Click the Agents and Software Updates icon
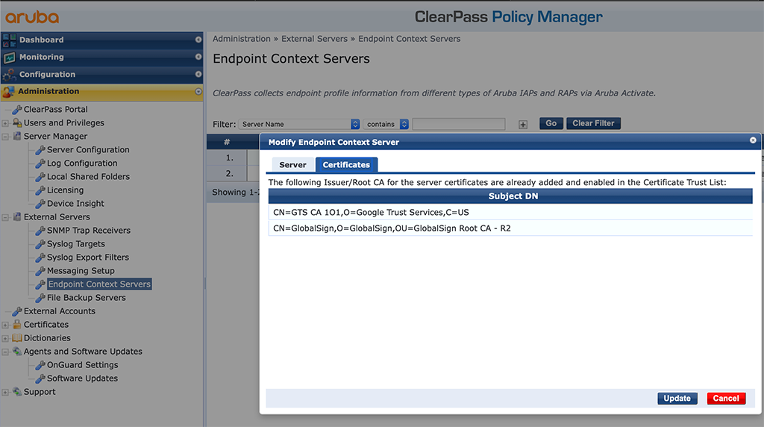The width and height of the screenshot is (764, 427). tap(17, 352)
